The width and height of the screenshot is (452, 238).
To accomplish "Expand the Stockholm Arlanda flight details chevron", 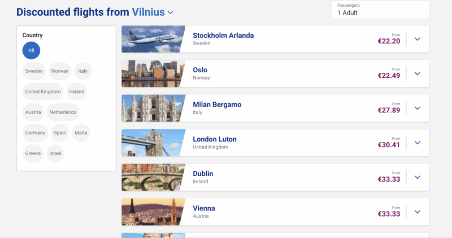I will click(418, 39).
